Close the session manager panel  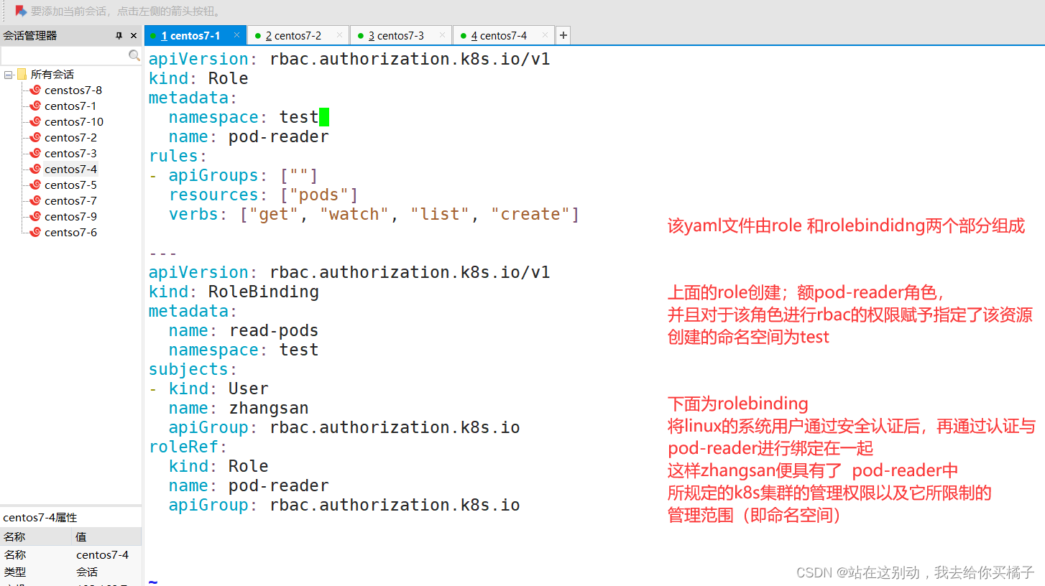point(134,35)
